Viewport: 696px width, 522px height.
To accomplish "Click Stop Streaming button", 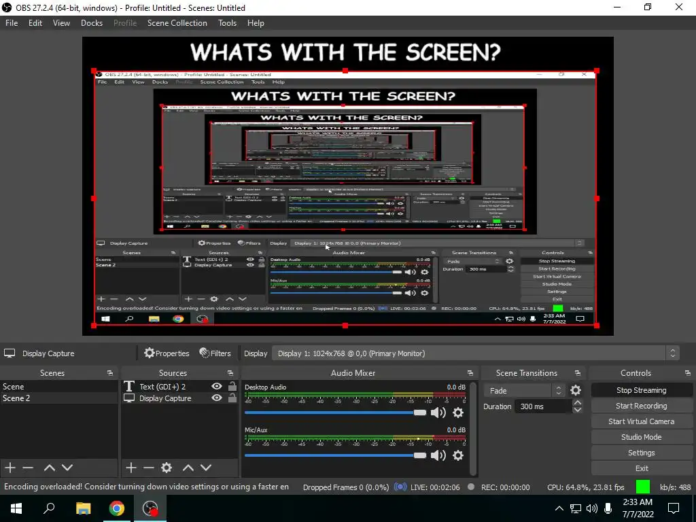I will pos(642,390).
